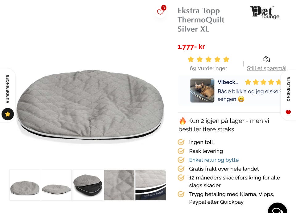Click the question speech bubble icon
This screenshot has width=296, height=213.
[266, 59]
